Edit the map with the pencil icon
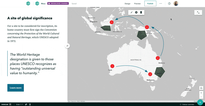205x106 pixels. pyautogui.click(x=131, y=12)
